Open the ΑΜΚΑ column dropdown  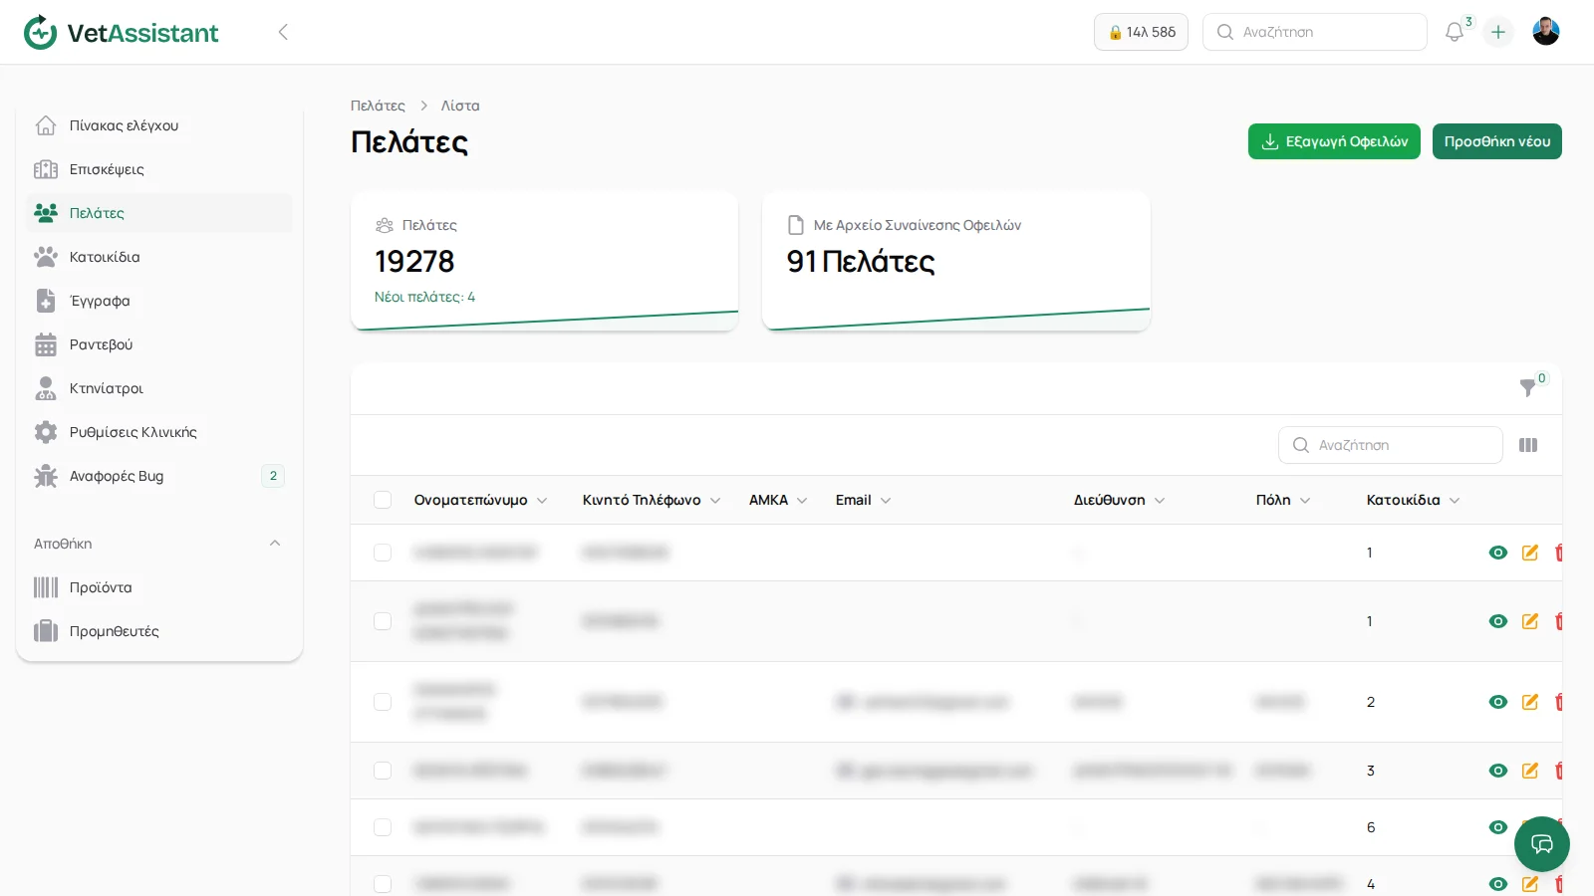click(x=802, y=501)
